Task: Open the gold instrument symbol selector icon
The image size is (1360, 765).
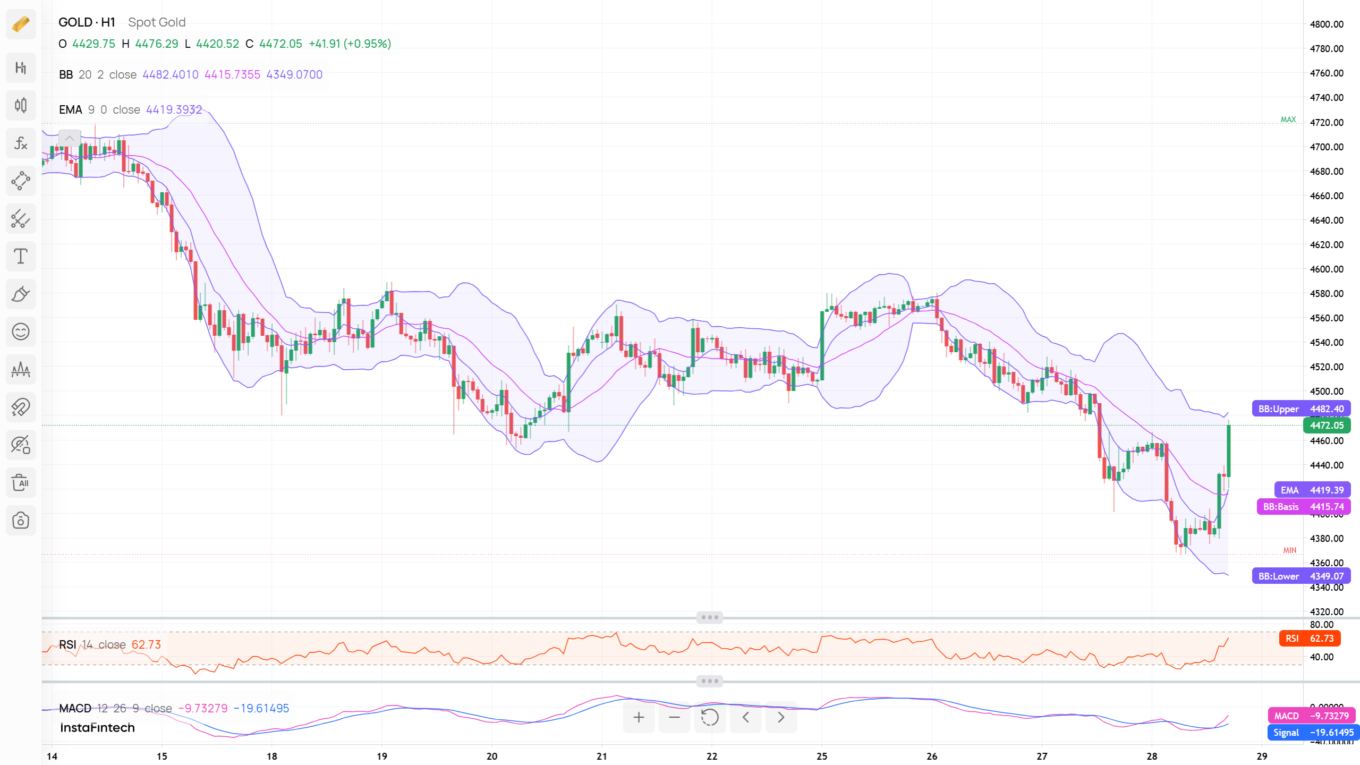Action: [21, 24]
